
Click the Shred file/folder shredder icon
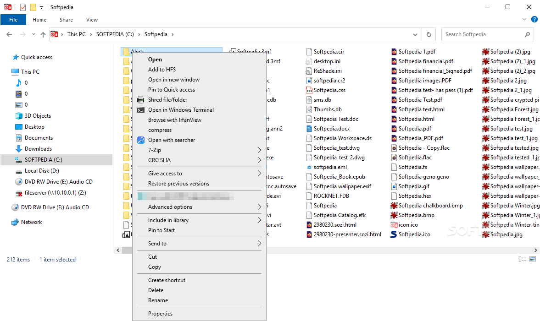140,100
